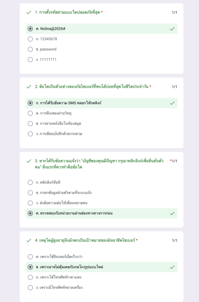Click the checkmark at the right of SMS หลอกให้กดลิงก์ answer
Screen dimensions: 199x302
click(172, 103)
